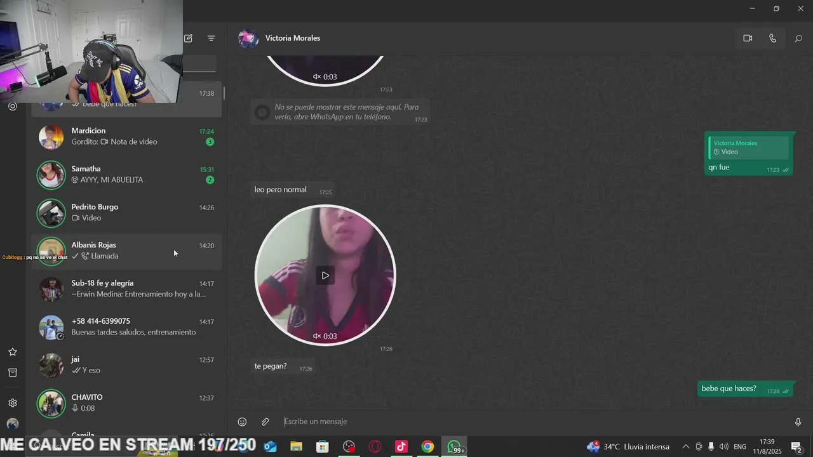Open TikTok from the taskbar
Viewport: 813px width, 457px height.
click(401, 447)
